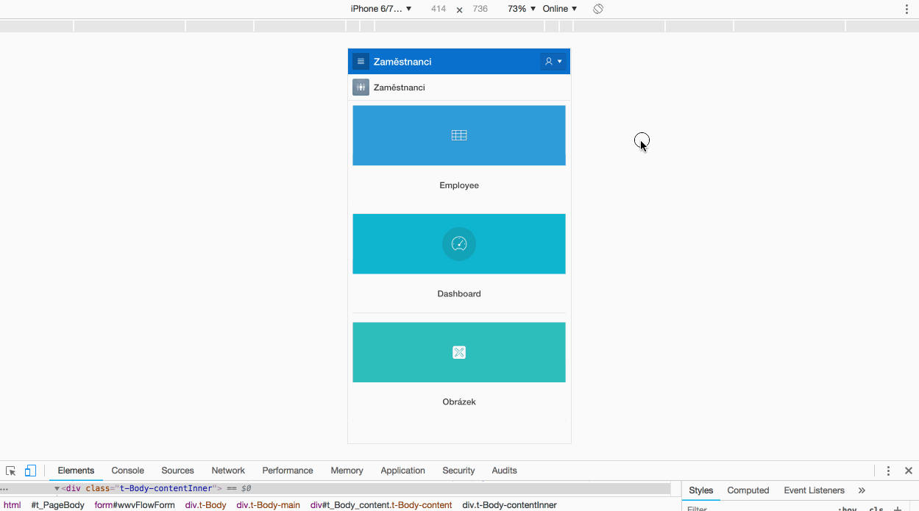919x511 pixels.
Task: Collapse the t-Body-contentInner div node
Action: click(x=57, y=488)
